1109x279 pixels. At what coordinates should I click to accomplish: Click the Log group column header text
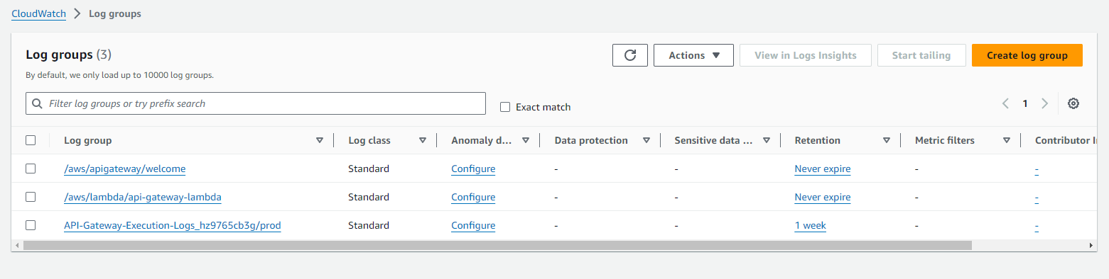coord(87,140)
